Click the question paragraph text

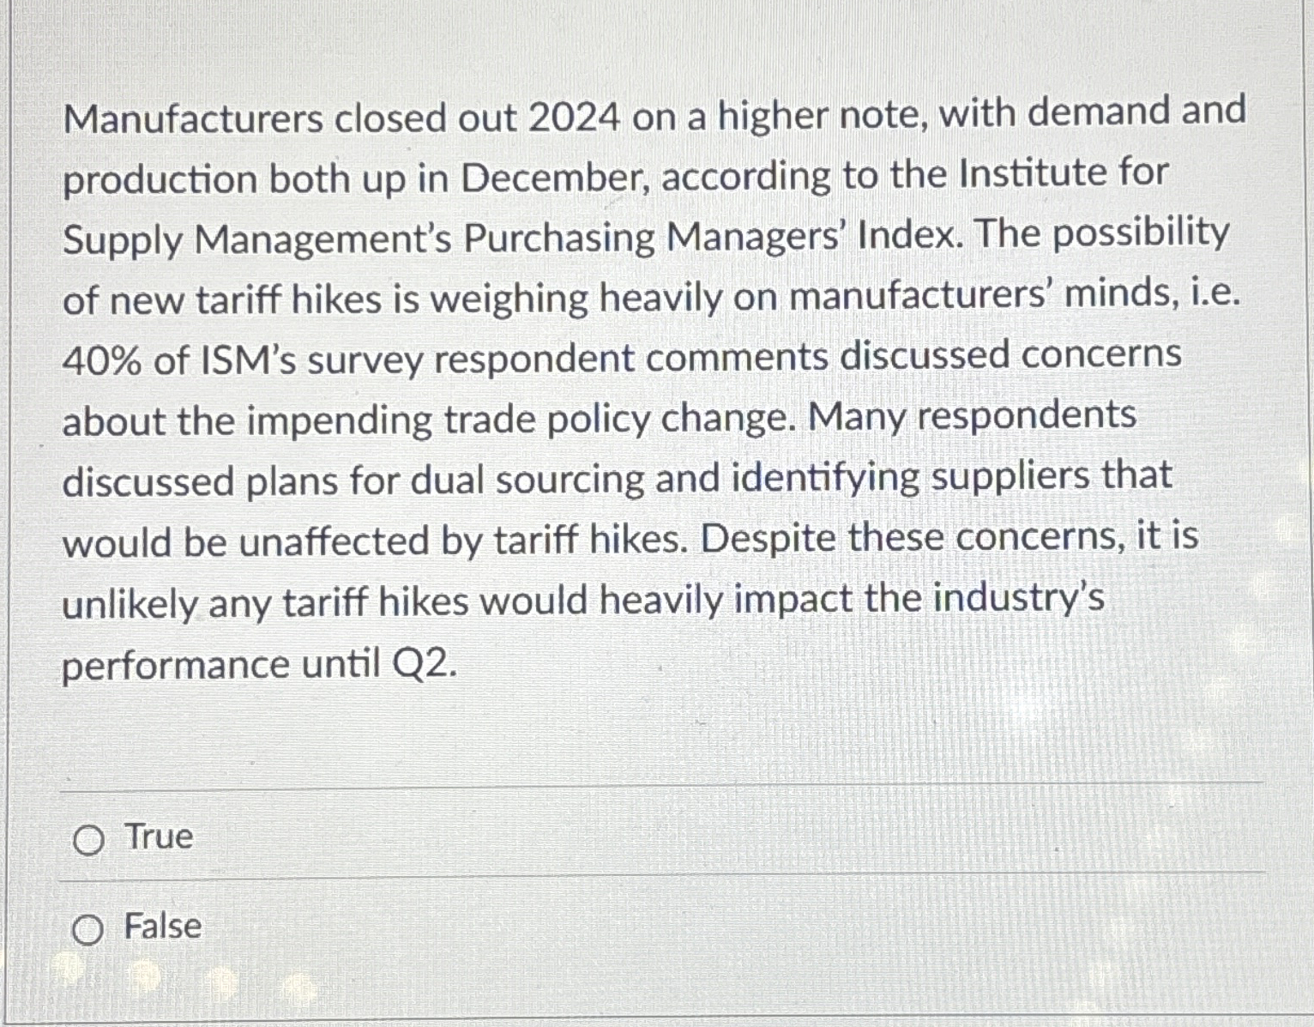point(652,386)
